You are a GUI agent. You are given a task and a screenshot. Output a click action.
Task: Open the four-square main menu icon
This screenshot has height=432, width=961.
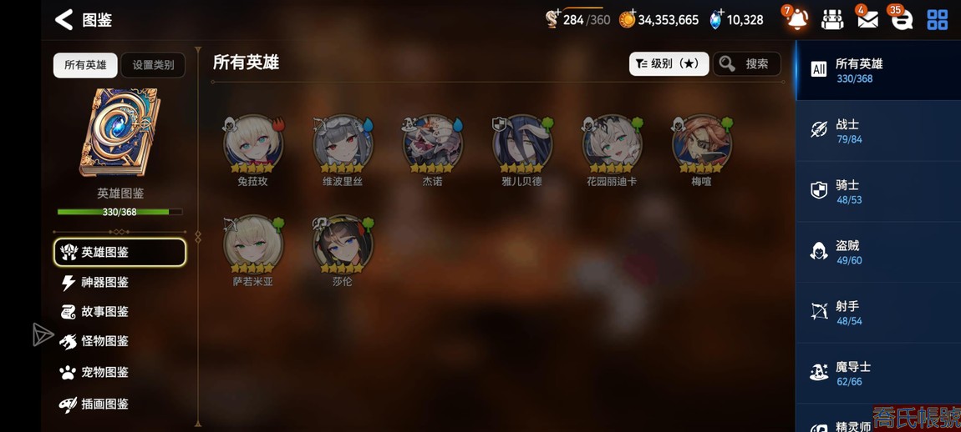937,19
